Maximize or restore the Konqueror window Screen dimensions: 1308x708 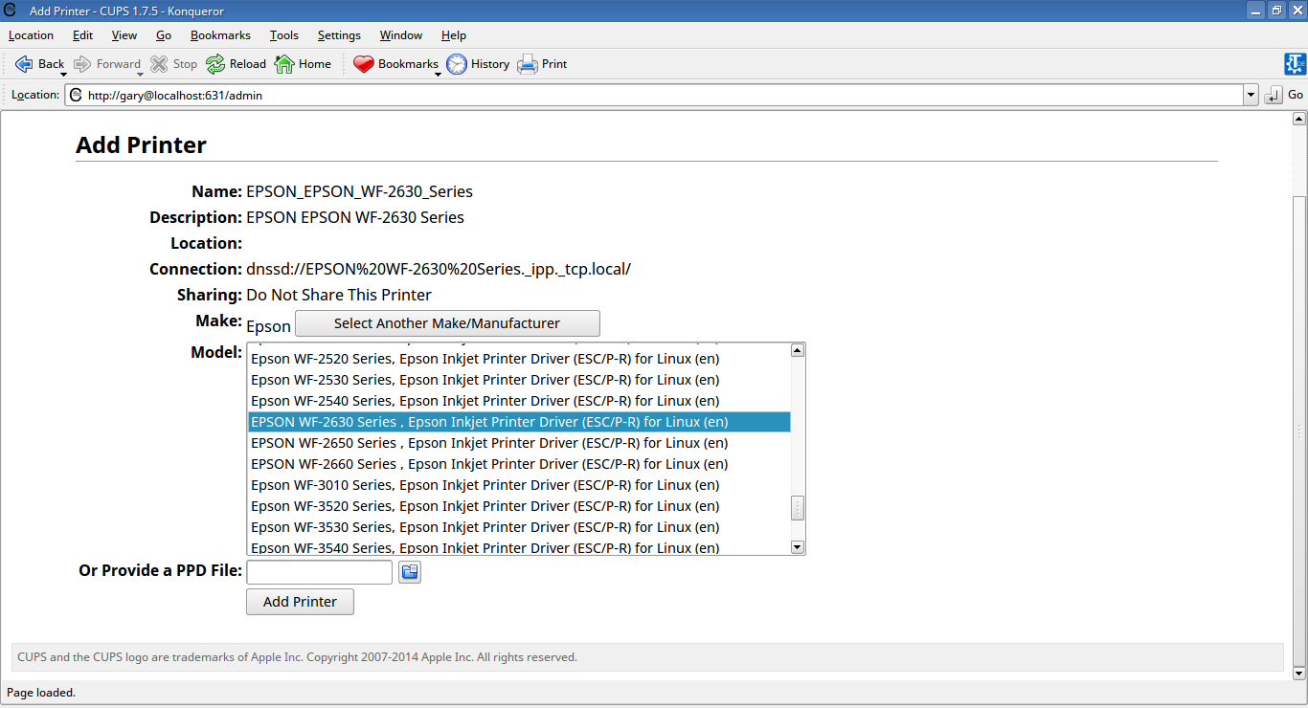tap(1276, 10)
